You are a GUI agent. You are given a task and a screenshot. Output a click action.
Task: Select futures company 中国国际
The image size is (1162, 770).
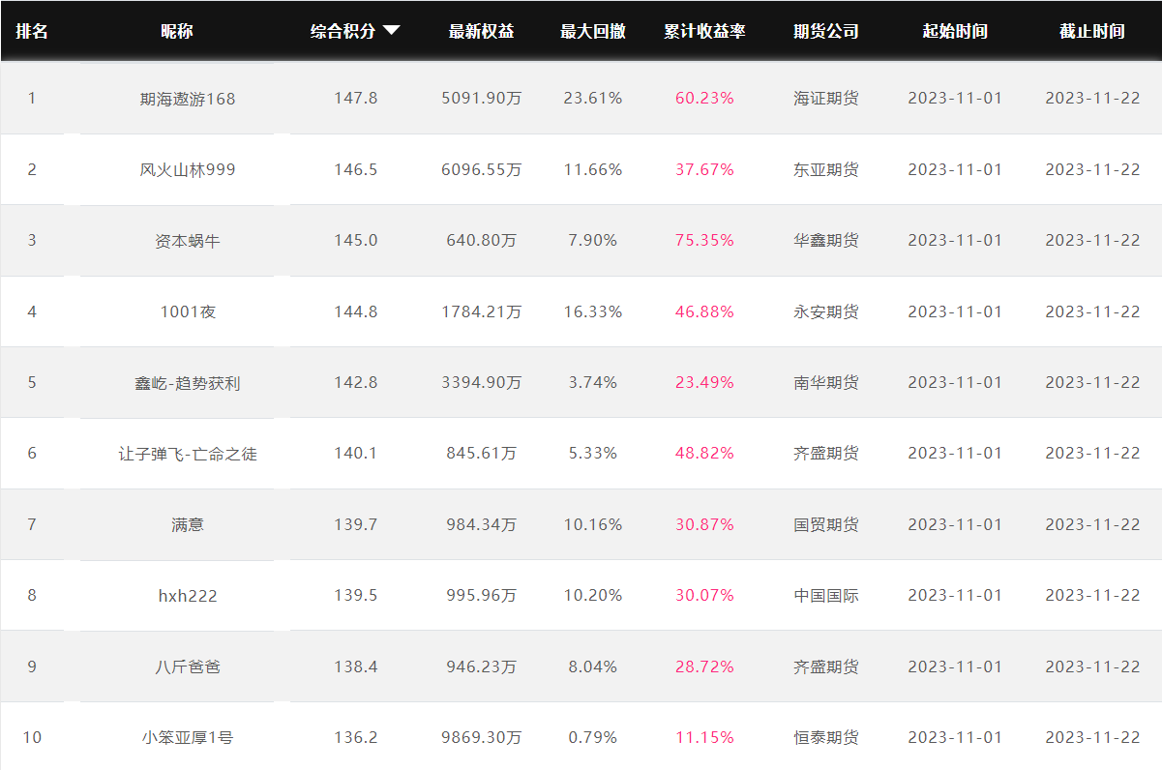click(x=826, y=595)
